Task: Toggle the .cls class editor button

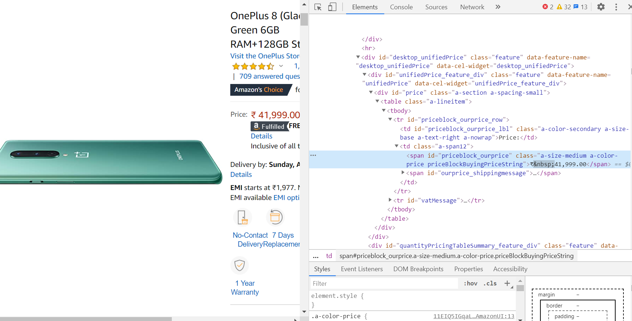Action: 490,283
